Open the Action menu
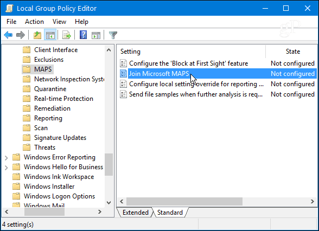 [34, 22]
